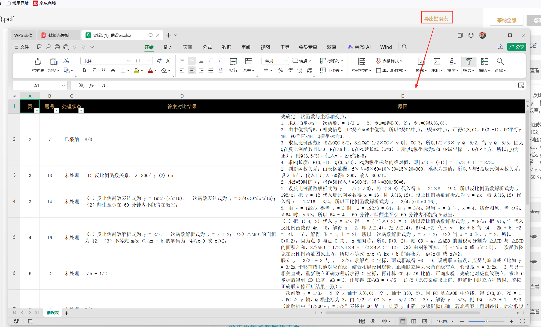
Task: Open the filter arrow on 题号 column header
Action: pos(56,110)
